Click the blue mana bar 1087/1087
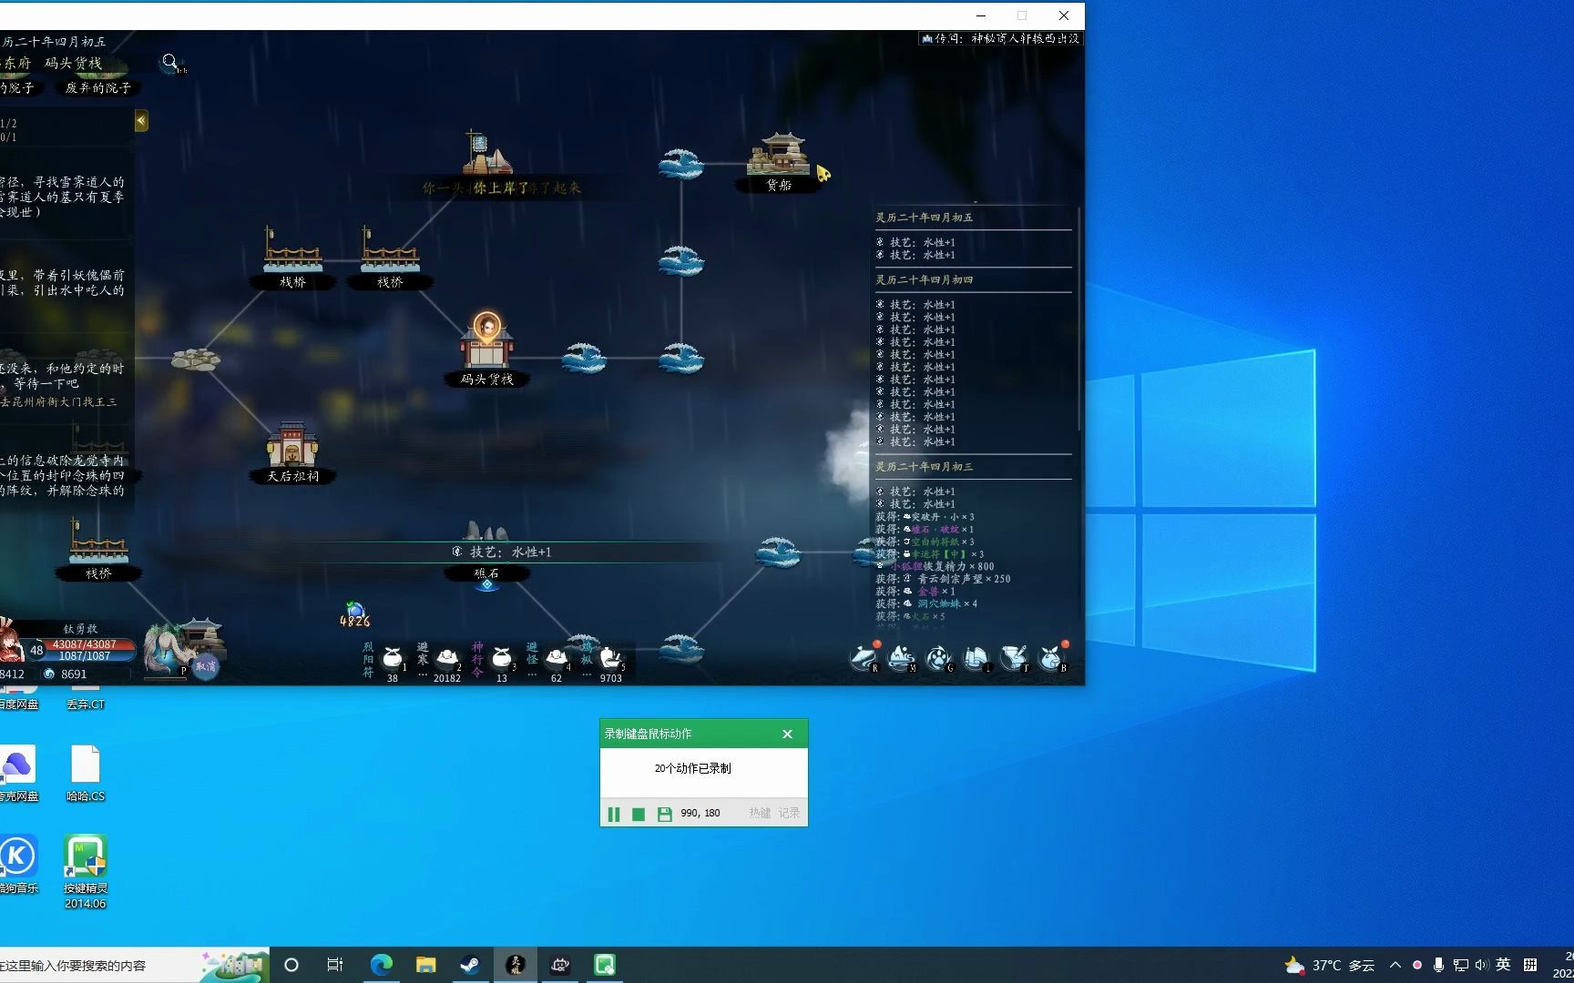Screen dimensions: 1574x983 click(x=84, y=655)
